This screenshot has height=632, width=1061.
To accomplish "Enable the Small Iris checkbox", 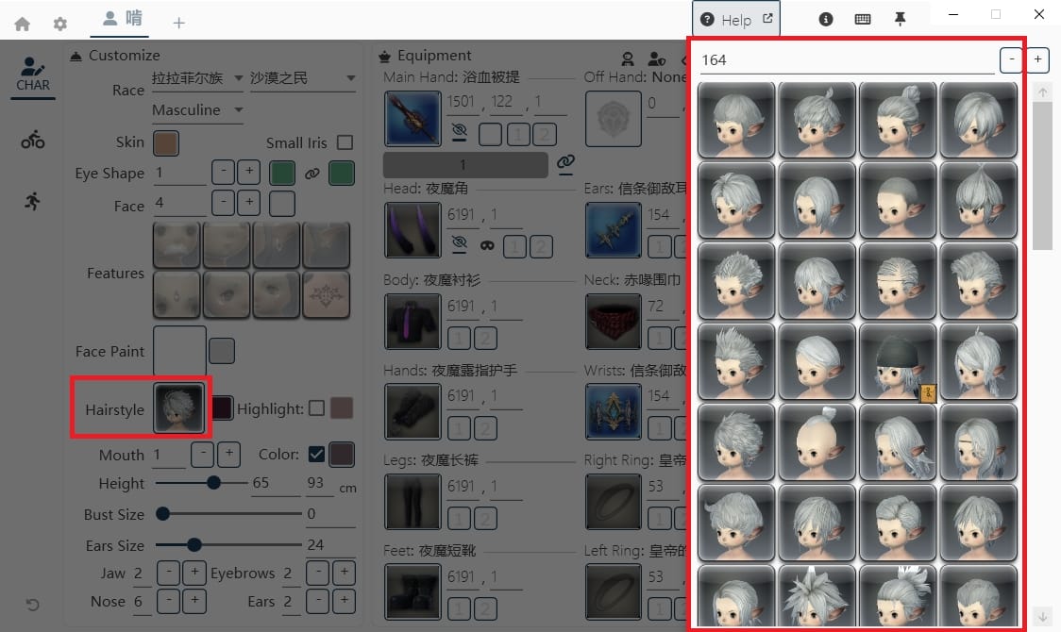I will coord(345,142).
